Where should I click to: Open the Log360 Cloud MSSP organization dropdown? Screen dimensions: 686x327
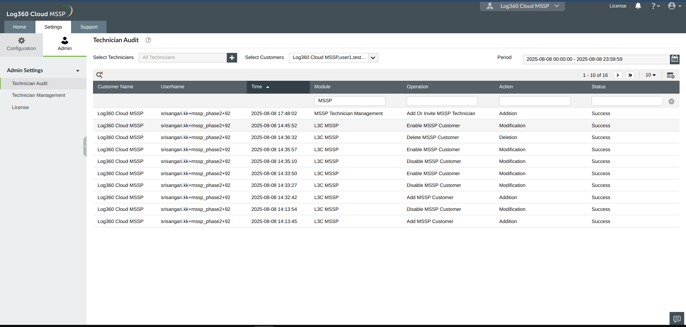coord(522,6)
